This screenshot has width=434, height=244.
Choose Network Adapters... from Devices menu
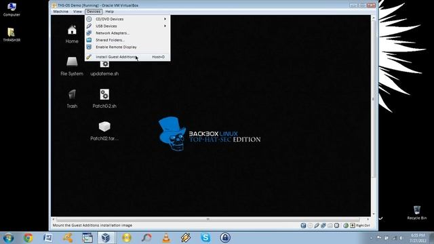click(x=127, y=33)
